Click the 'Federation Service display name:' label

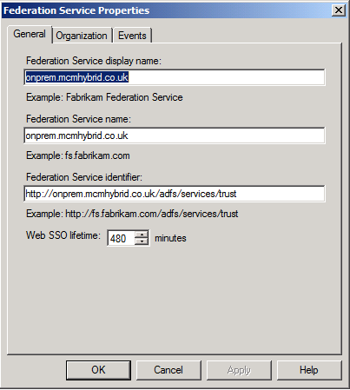pos(94,61)
